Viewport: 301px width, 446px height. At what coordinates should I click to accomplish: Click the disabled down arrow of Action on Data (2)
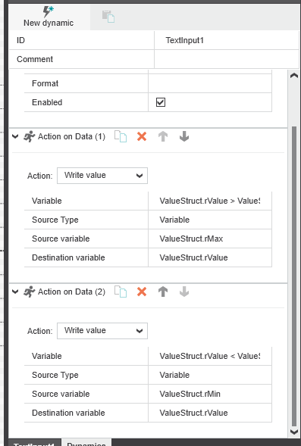pos(184,292)
